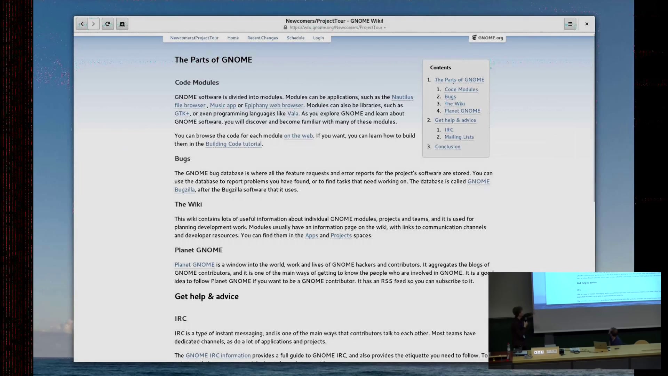Open the Schedule nav tab

(296, 38)
